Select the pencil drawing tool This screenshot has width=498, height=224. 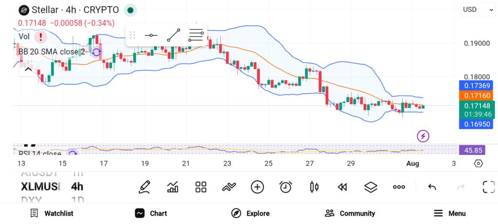[x=144, y=187]
